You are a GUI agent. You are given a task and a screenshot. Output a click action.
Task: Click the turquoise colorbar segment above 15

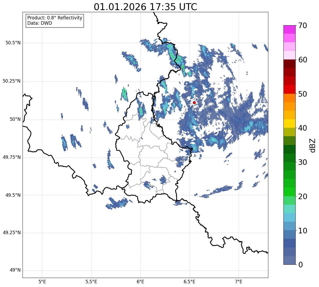290,209
